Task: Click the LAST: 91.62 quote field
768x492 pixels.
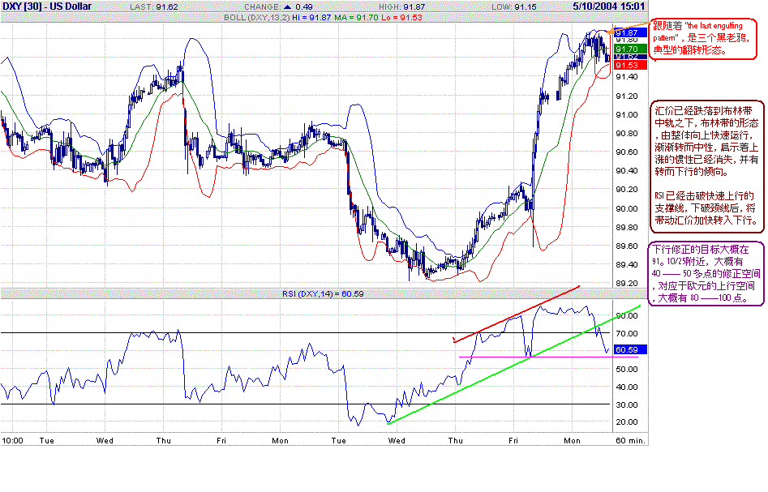Action: tap(154, 6)
